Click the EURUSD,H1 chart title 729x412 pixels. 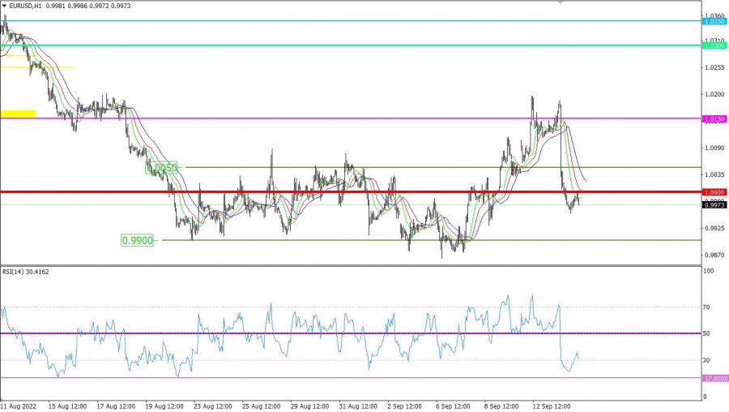[x=25, y=6]
